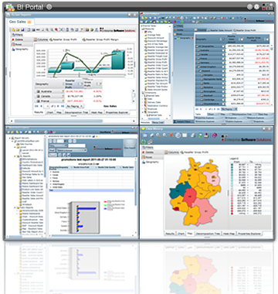The height and width of the screenshot is (294, 278).
Task: Expand All Geographies row in top-right grid
Action: [x=198, y=46]
